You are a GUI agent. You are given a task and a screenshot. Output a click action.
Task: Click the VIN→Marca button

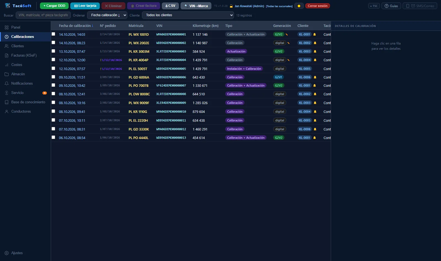(196, 6)
